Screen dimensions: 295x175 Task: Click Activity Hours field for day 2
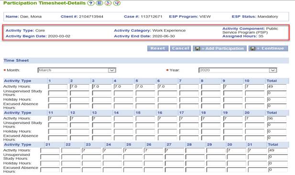click(x=79, y=87)
